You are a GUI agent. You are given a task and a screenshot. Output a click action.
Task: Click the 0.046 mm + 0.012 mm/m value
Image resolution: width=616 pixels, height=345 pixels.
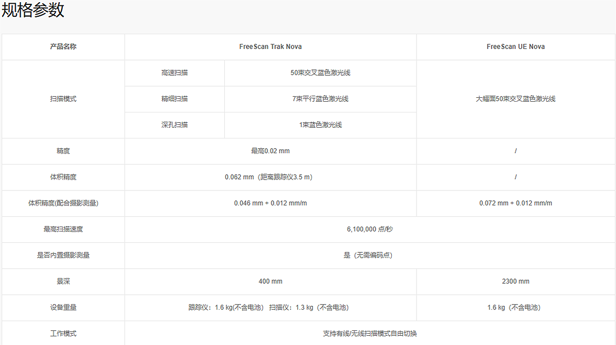coord(270,203)
